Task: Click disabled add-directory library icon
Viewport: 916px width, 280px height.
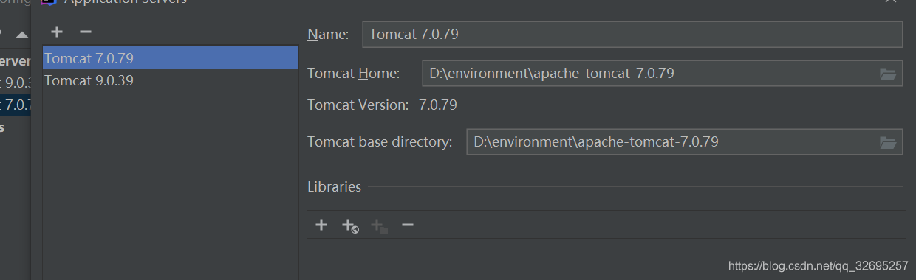Action: click(379, 225)
